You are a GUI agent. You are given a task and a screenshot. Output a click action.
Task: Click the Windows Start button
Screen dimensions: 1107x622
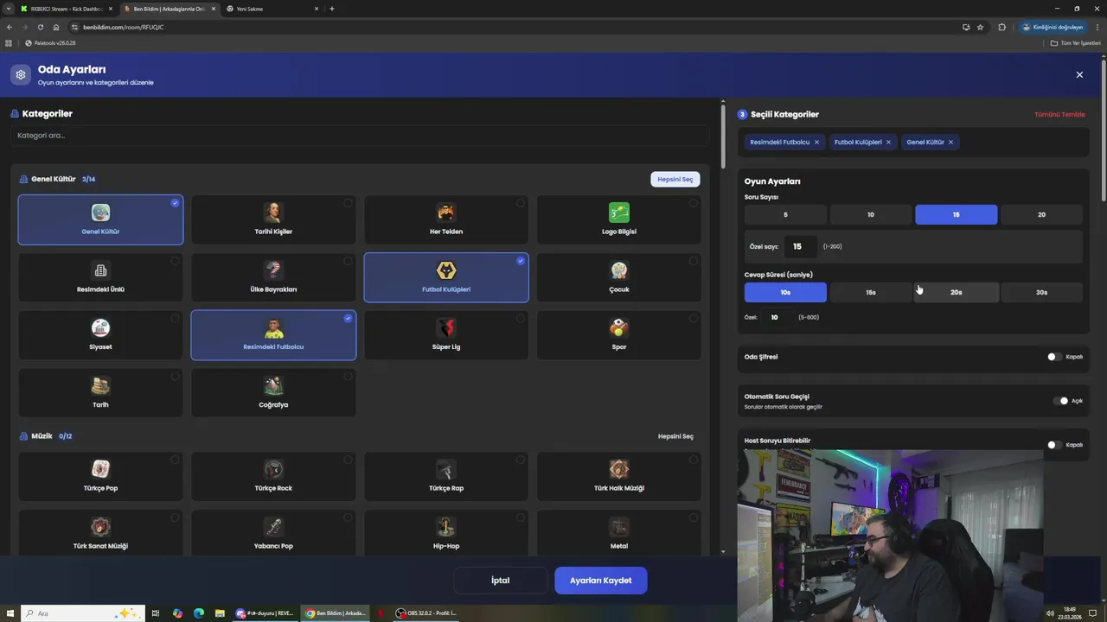[9, 613]
